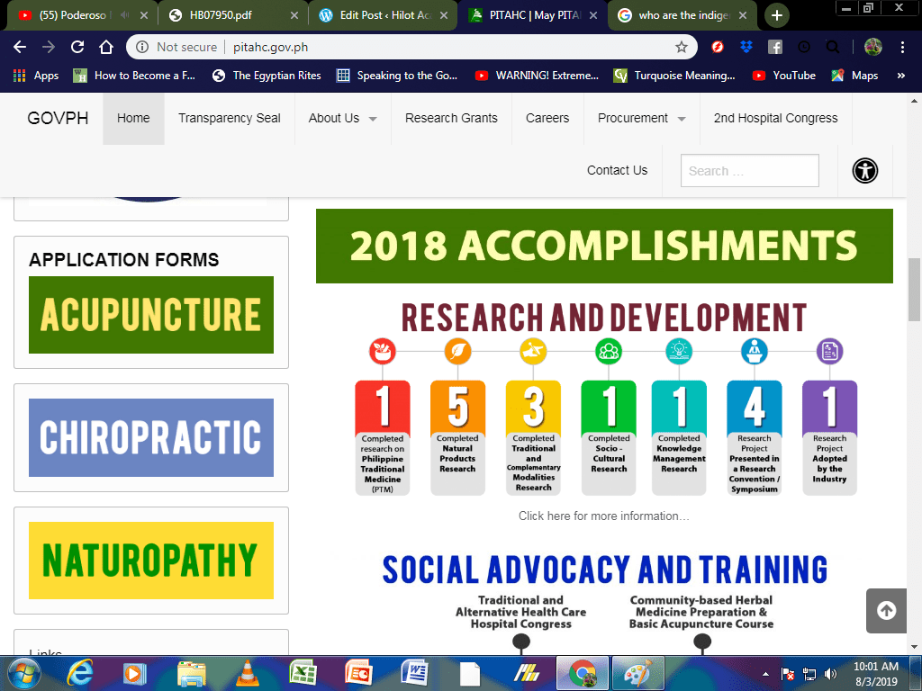Click the red Philippine Traditional Medicine icon

382,352
